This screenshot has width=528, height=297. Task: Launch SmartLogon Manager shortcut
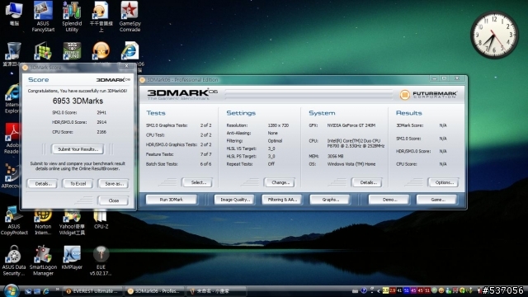point(43,260)
